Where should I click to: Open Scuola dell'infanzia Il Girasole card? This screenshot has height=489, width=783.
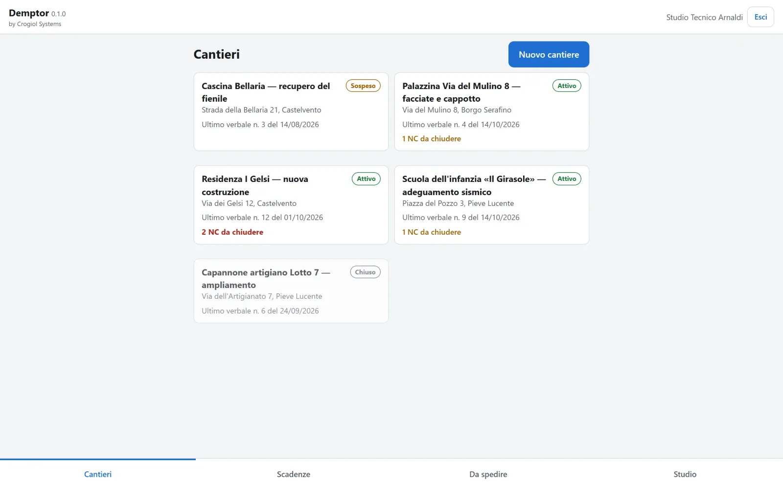pos(492,205)
